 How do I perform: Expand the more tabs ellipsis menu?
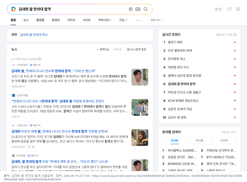tap(138, 20)
